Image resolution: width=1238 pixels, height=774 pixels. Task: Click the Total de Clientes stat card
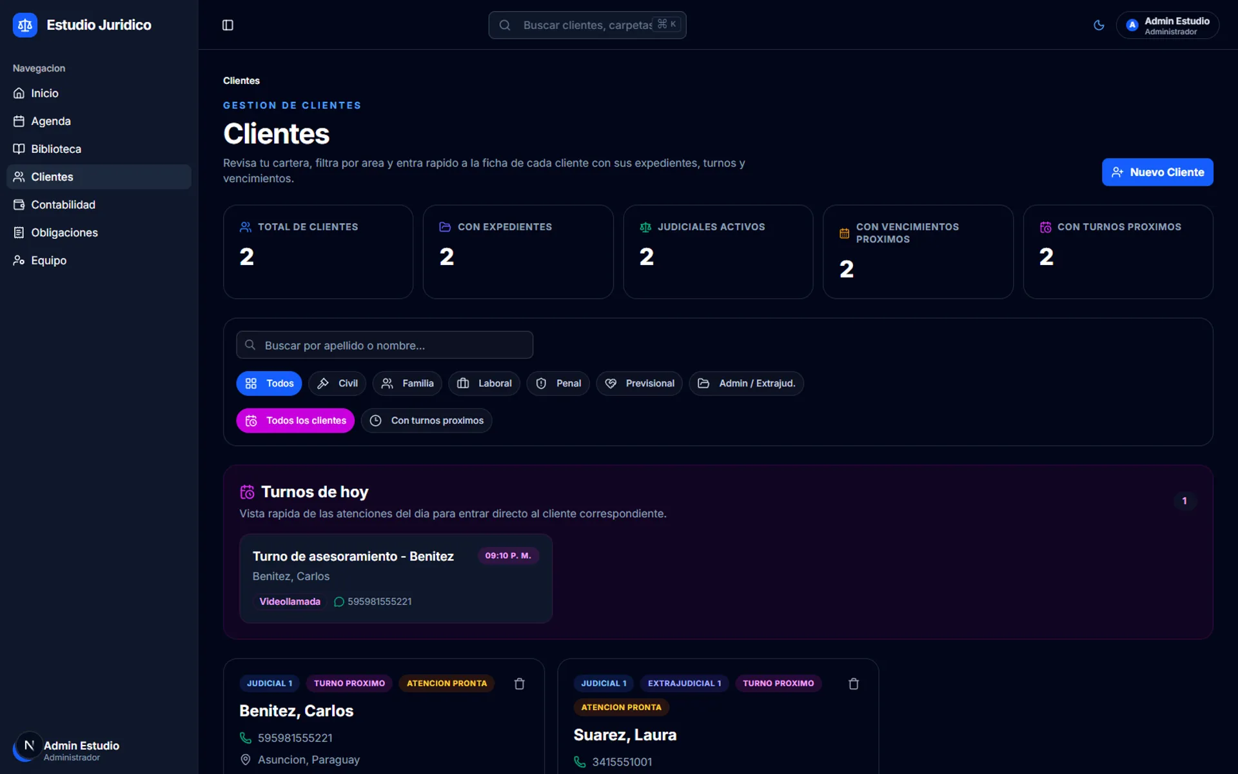pos(318,252)
